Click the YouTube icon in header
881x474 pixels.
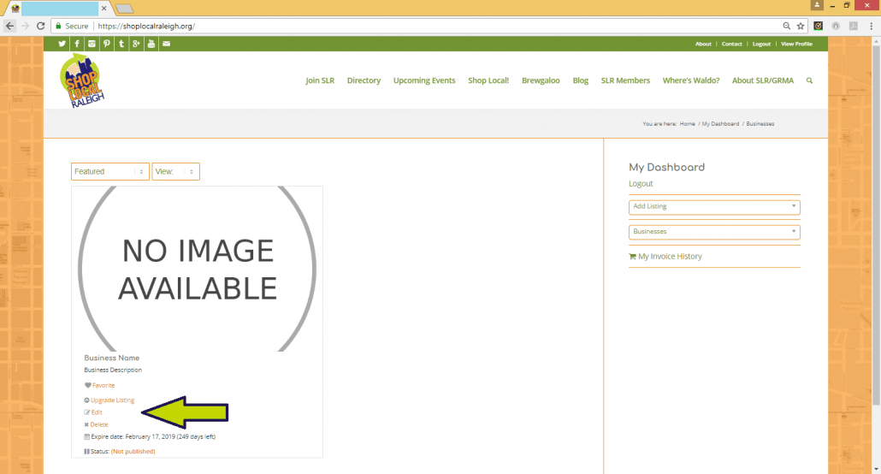tap(151, 44)
